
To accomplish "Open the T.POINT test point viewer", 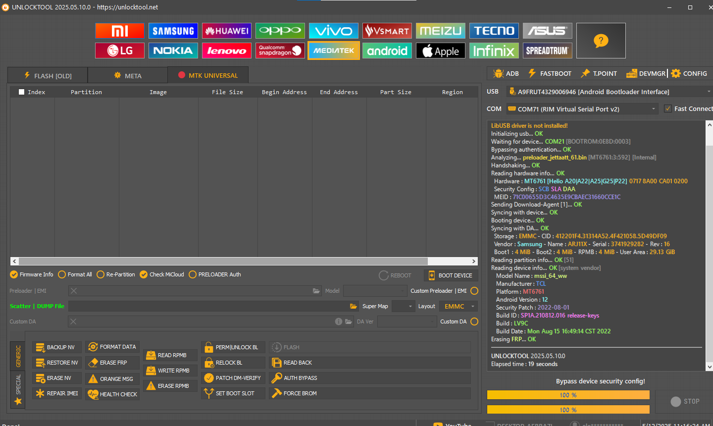I will 599,73.
